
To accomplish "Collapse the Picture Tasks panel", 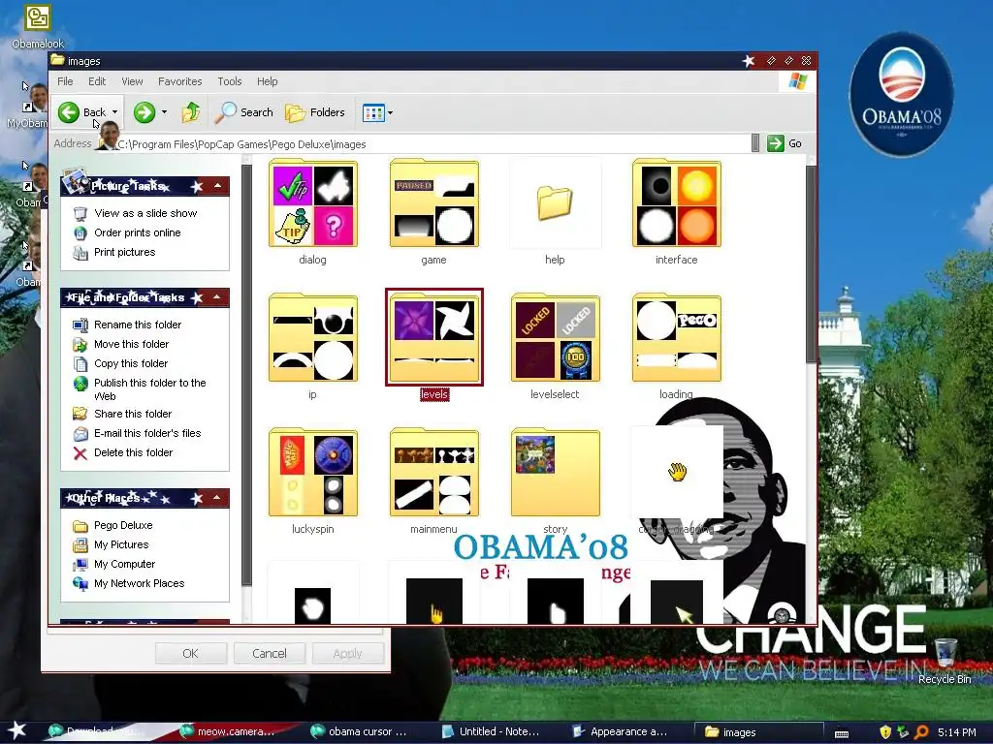I will 217,186.
